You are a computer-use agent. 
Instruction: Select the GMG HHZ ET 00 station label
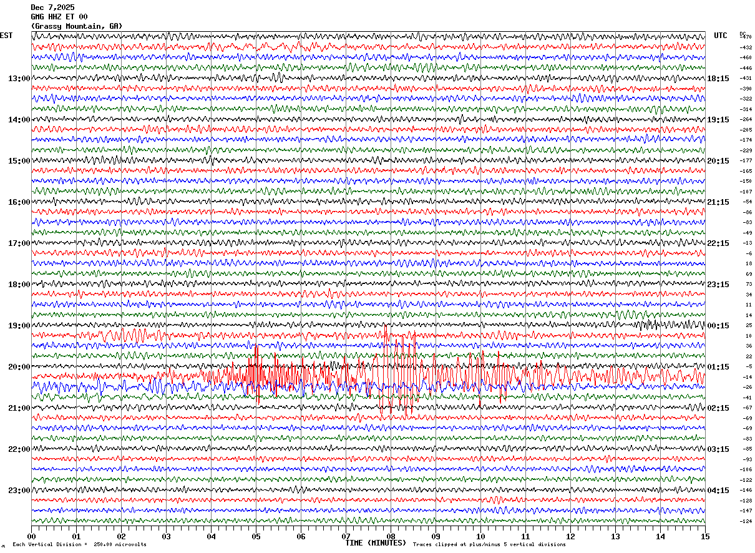point(59,17)
